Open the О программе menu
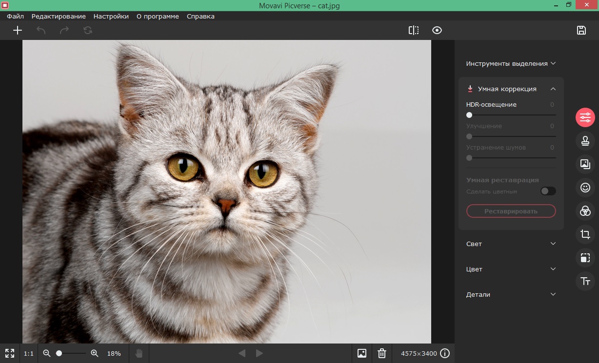599x363 pixels. tap(158, 16)
